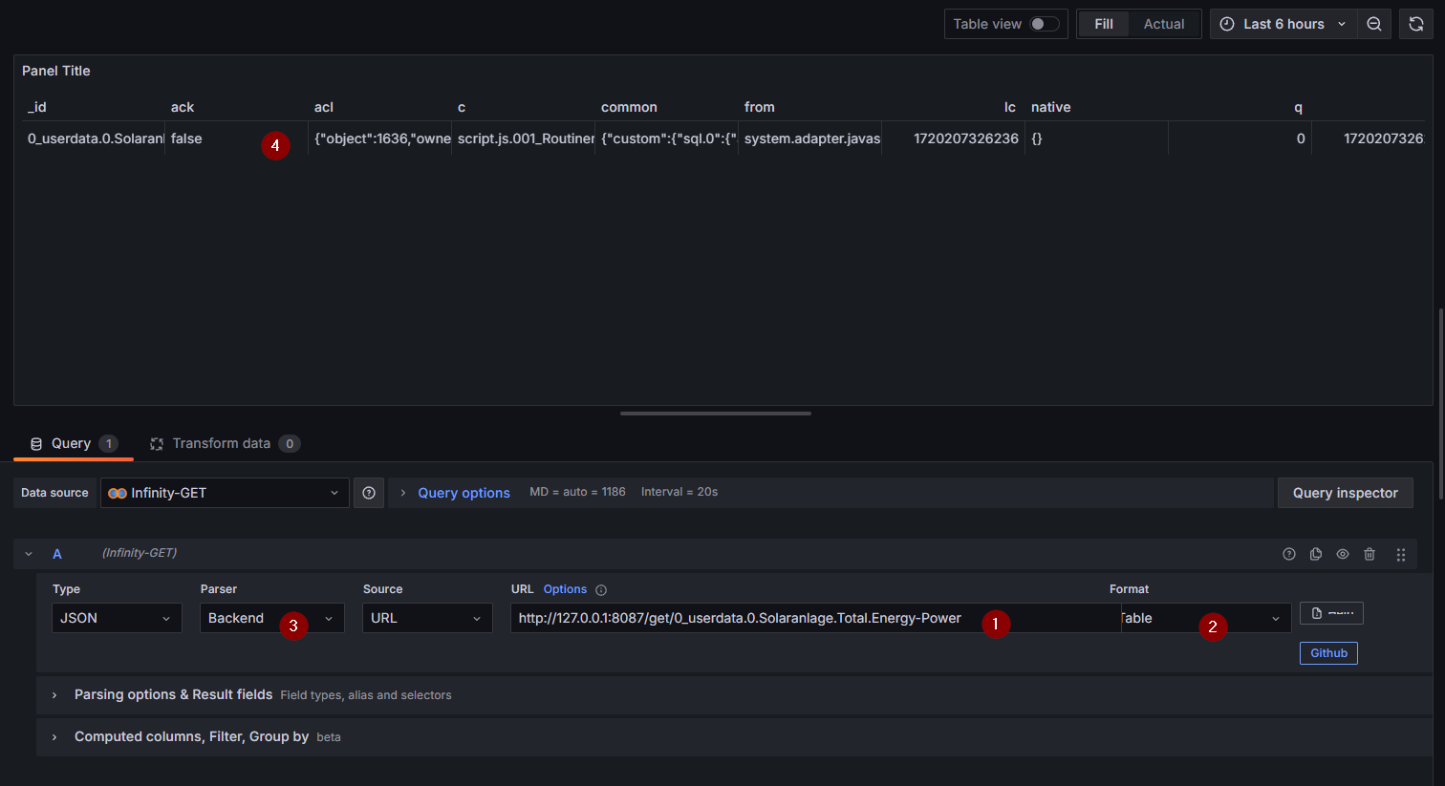Viewport: 1445px width, 786px height.
Task: Click the URL input field
Action: tap(745, 618)
